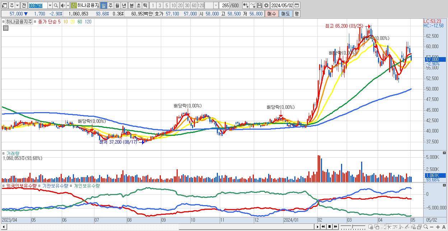Zoom out chart with minus icon
Screen dimensions: 448x231
pyautogui.click(x=432, y=227)
